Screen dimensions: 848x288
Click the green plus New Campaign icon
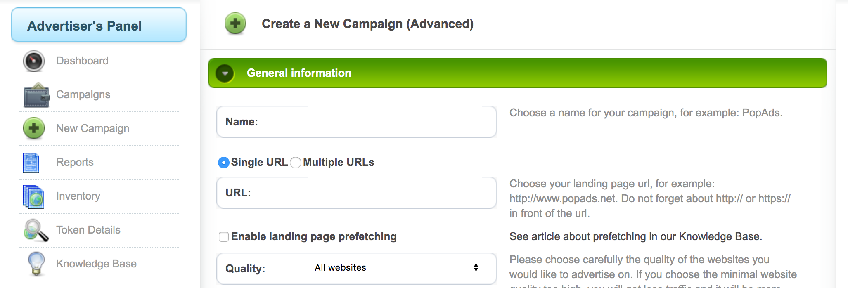pos(34,128)
